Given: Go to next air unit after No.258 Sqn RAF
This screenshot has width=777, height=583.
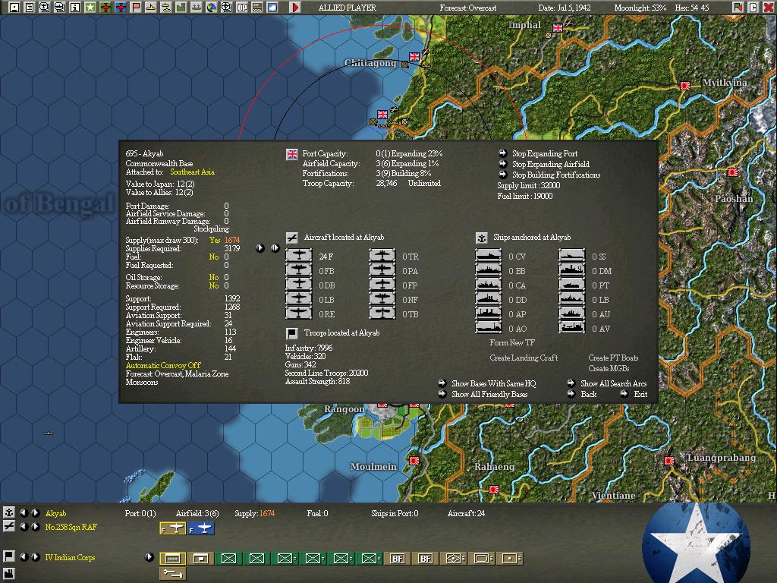Looking at the screenshot, I should [35, 527].
